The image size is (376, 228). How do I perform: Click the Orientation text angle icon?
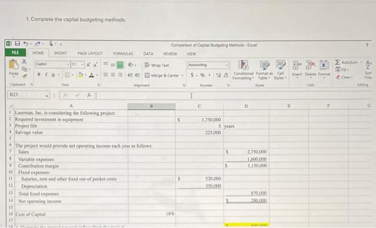[x=131, y=65]
